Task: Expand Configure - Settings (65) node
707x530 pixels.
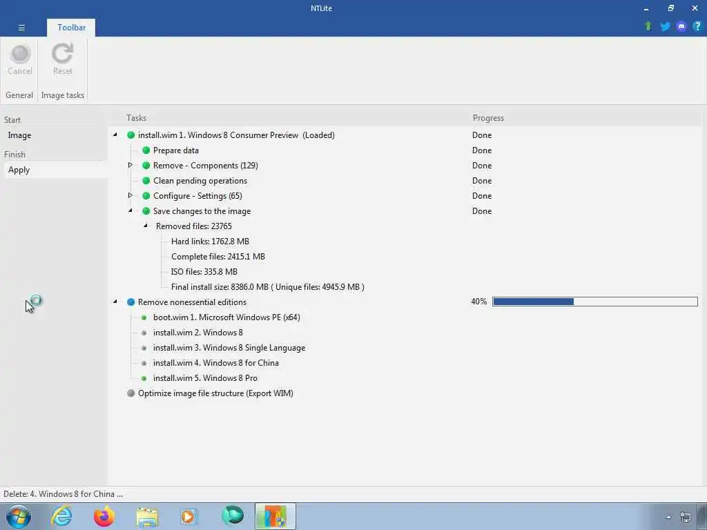Action: coord(130,195)
